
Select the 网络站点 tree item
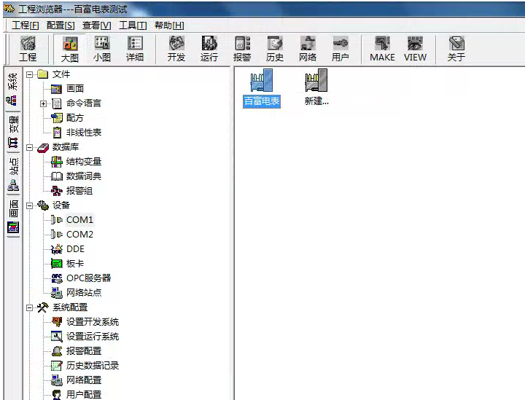[84, 293]
